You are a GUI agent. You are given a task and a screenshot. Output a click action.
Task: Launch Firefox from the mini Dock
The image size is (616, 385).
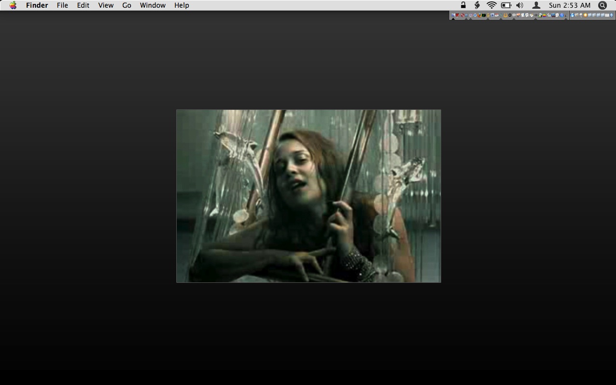point(479,15)
